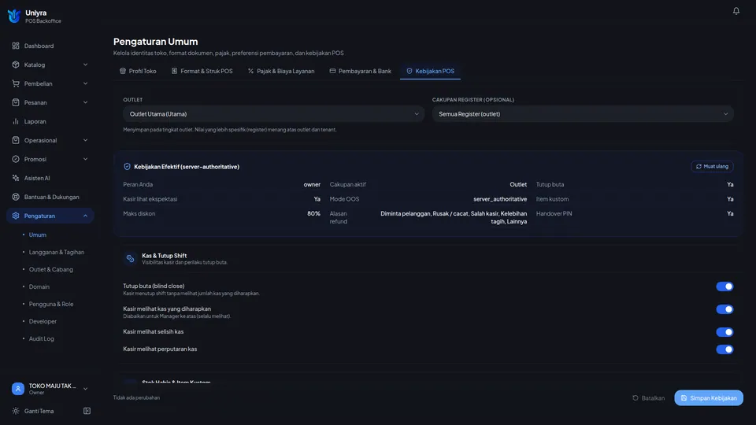756x425 pixels.
Task: Click the Pembelian cart icon
Action: [x=16, y=83]
